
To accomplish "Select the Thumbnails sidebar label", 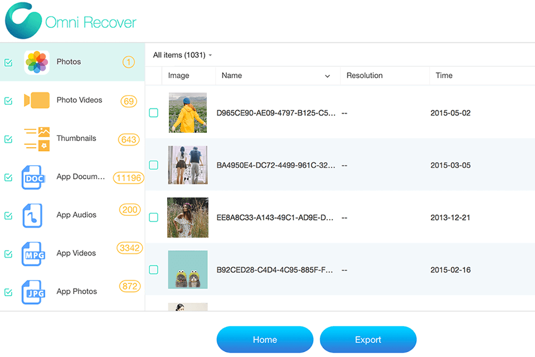I will click(x=76, y=138).
